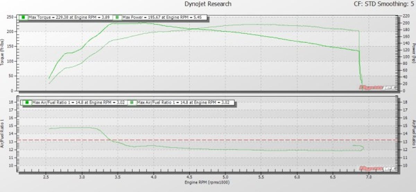This screenshot has width=416, height=192.
Task: Click the right Air/Fuel Ratio 1 axis title
Action: click(413, 134)
